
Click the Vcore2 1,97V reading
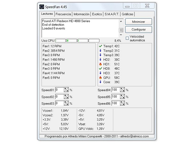[55, 115]
